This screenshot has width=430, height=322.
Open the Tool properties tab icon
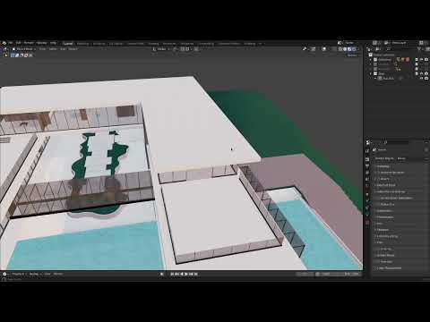(x=367, y=151)
